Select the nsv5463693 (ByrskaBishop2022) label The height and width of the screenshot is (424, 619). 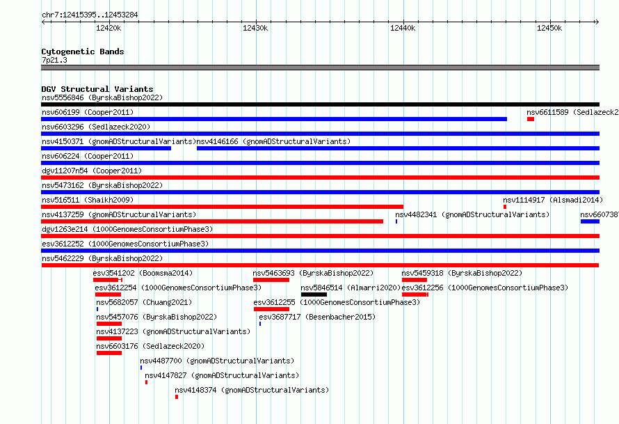click(x=313, y=273)
